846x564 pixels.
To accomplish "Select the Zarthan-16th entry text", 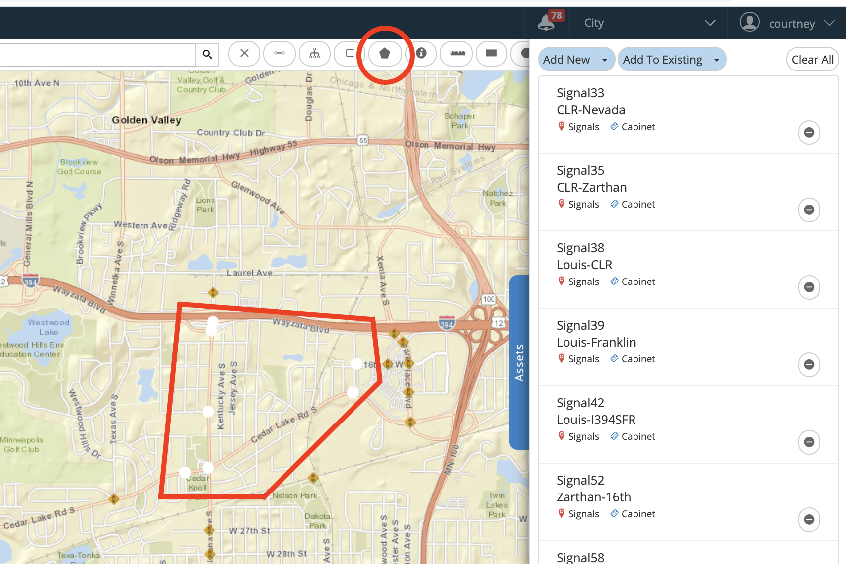I will [x=594, y=497].
